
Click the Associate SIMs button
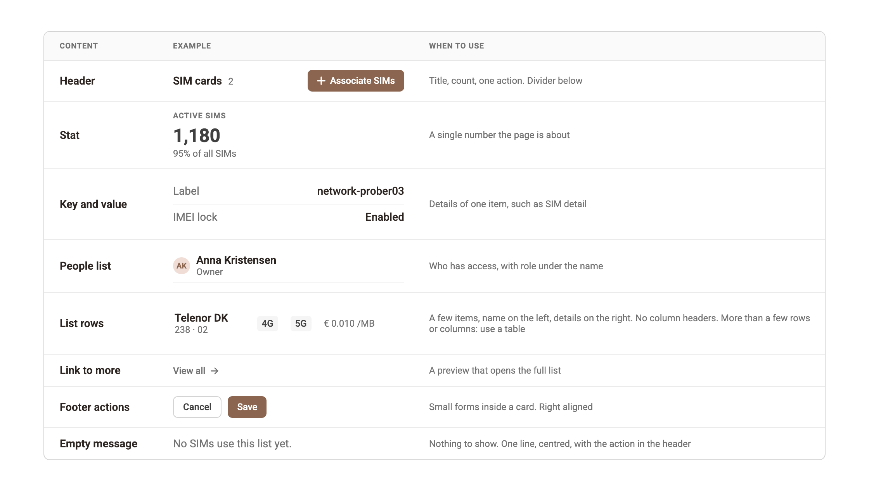coord(356,81)
